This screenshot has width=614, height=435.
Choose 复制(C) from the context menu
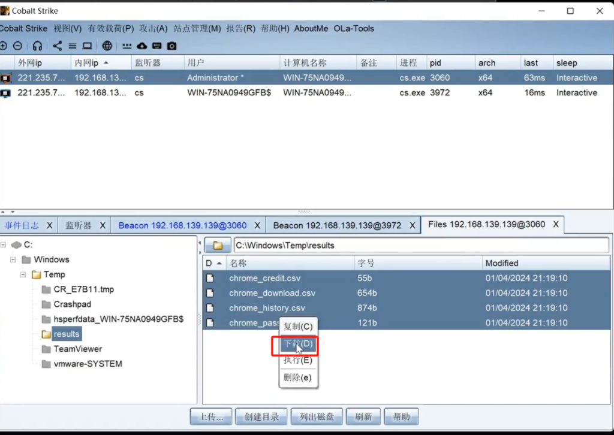click(x=298, y=327)
